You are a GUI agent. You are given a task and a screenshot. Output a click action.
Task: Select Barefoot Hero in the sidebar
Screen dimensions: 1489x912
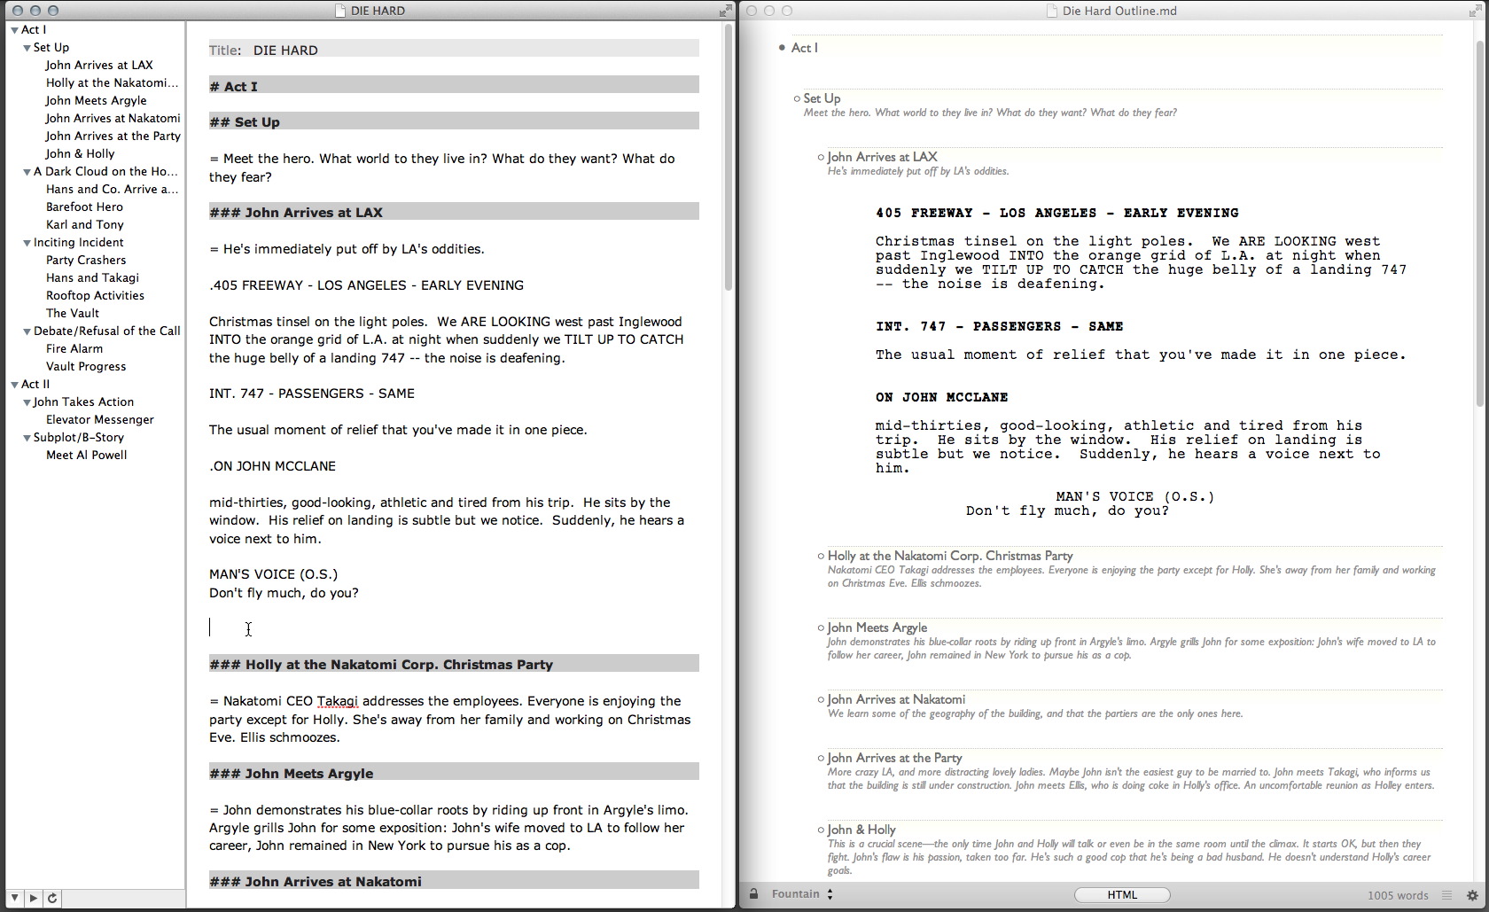(84, 207)
